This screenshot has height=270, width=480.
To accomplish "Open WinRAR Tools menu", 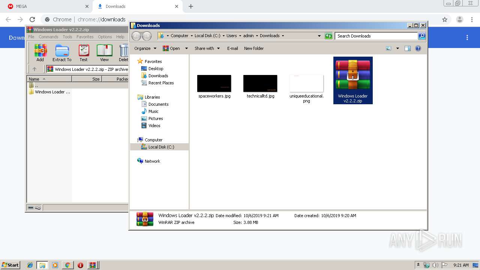I will coord(67,37).
